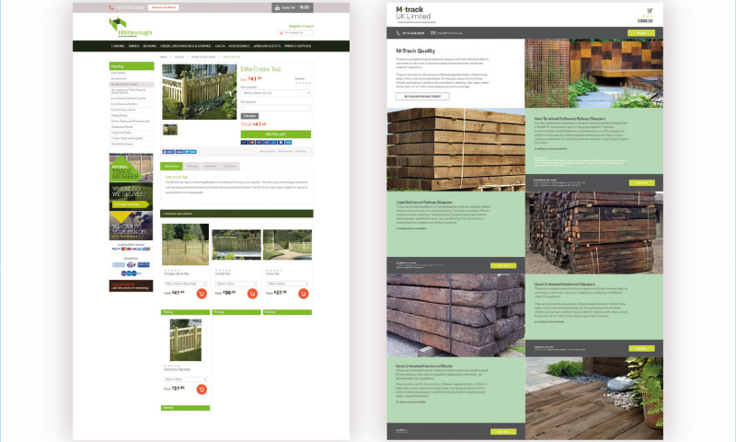Open the size dropdown under Omega Lattice Top
736x442 pixels.
tap(186, 284)
